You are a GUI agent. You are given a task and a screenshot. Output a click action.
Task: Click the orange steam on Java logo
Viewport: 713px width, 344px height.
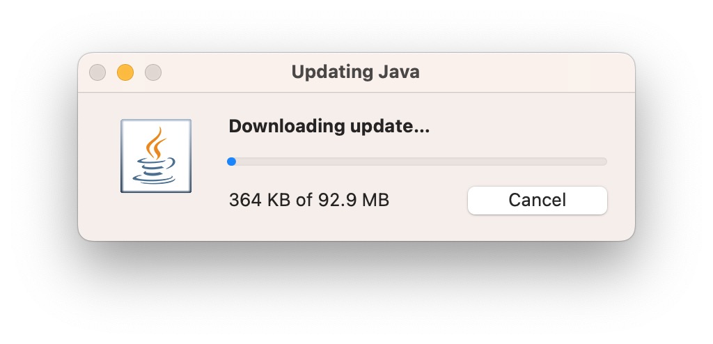tap(155, 143)
